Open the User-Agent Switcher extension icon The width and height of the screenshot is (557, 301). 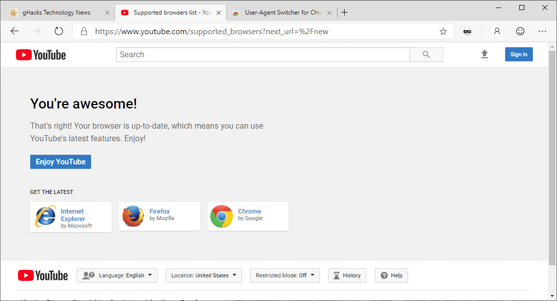coord(467,31)
